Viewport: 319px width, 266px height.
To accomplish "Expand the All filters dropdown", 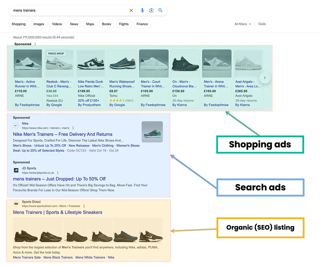I will [x=243, y=24].
